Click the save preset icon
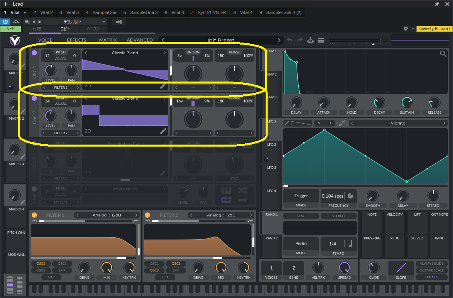This screenshot has width=453, height=298. tap(310, 40)
